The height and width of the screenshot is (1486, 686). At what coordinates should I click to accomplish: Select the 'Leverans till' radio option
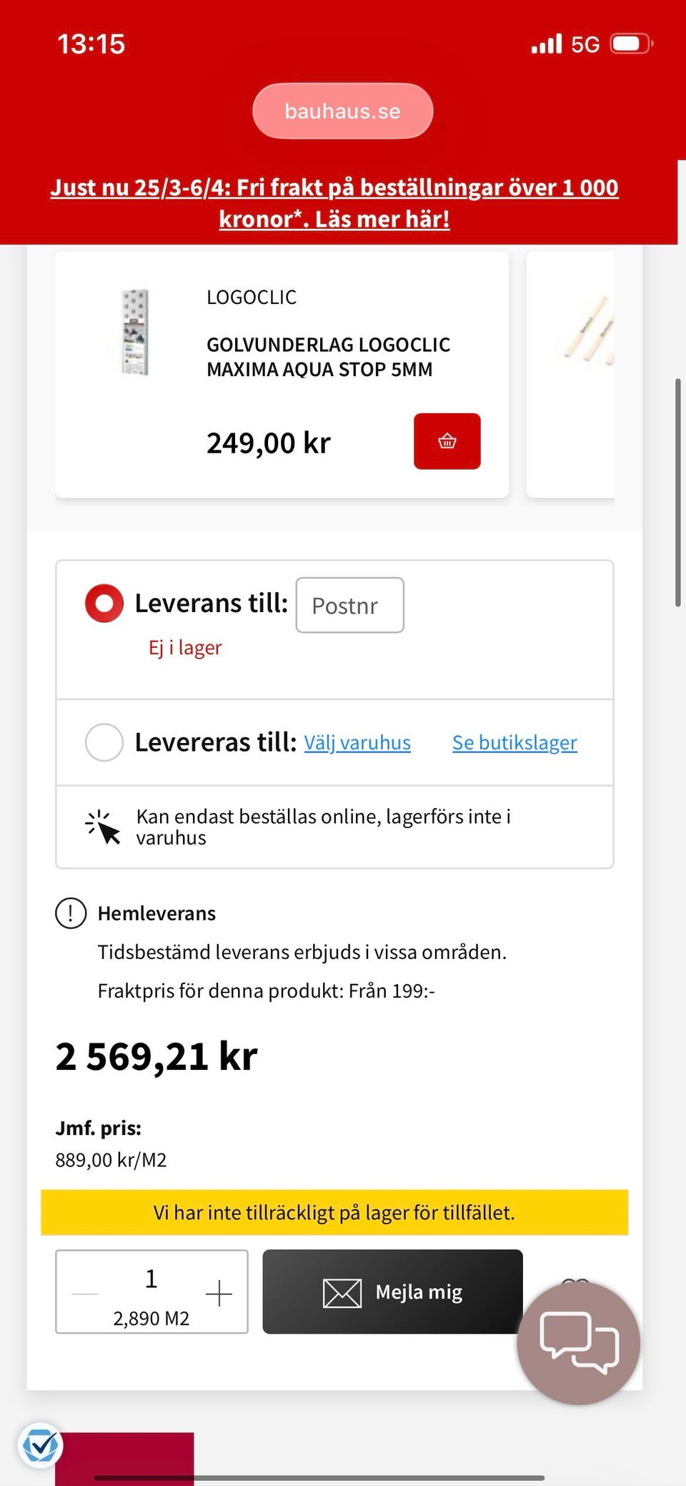pos(104,604)
